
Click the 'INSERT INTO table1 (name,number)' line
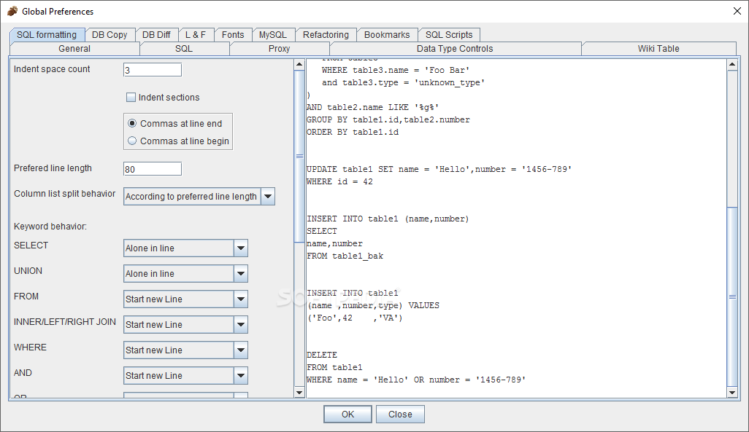pos(388,219)
